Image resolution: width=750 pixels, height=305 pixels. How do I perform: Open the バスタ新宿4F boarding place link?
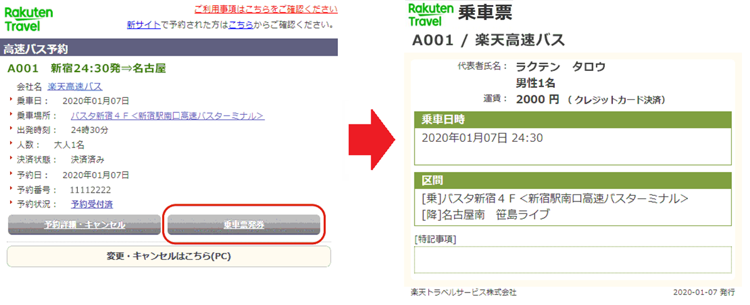point(168,115)
